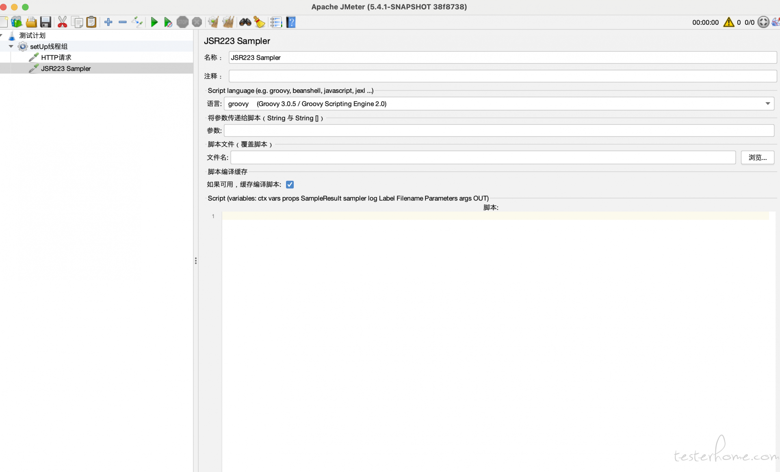Select JSR223 Sampler in the tree

point(65,68)
